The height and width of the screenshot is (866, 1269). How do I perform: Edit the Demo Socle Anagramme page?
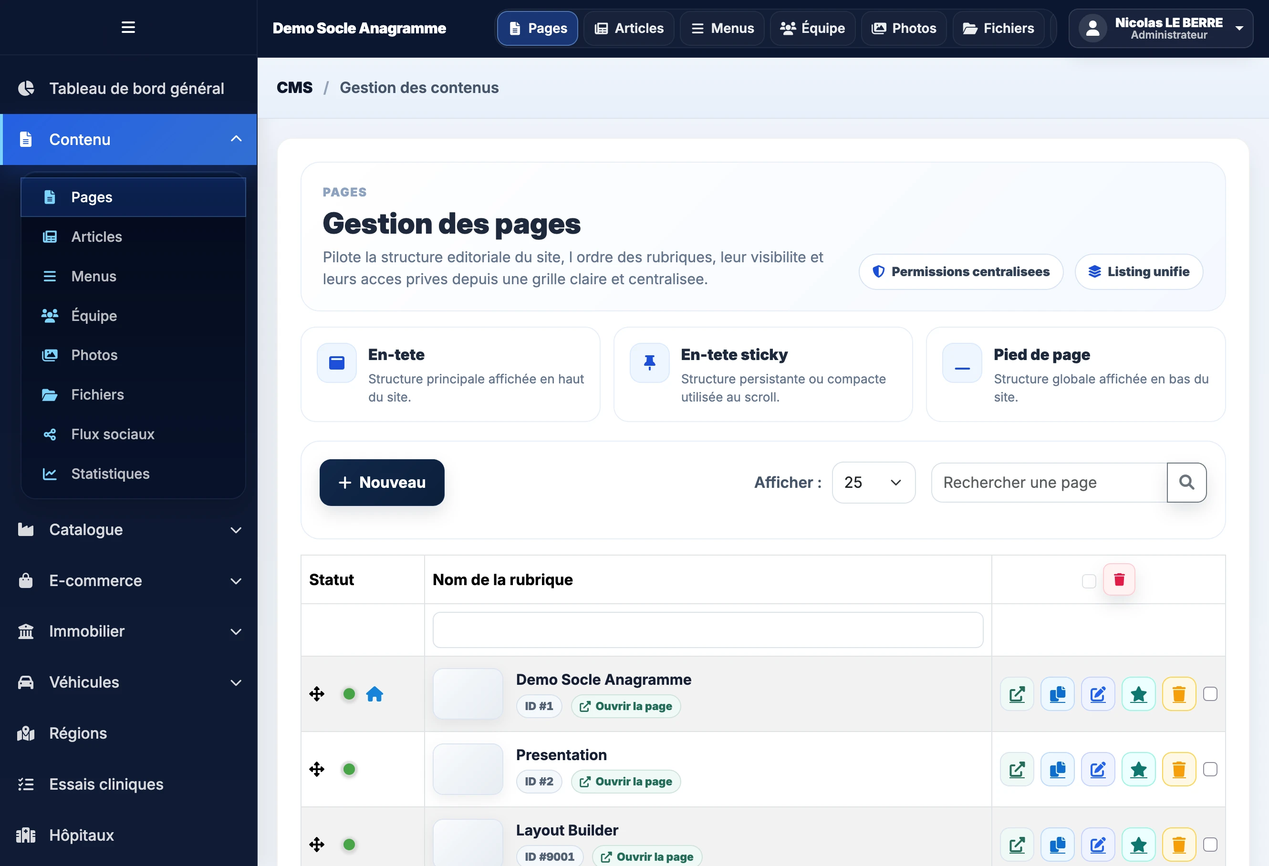coord(1098,694)
